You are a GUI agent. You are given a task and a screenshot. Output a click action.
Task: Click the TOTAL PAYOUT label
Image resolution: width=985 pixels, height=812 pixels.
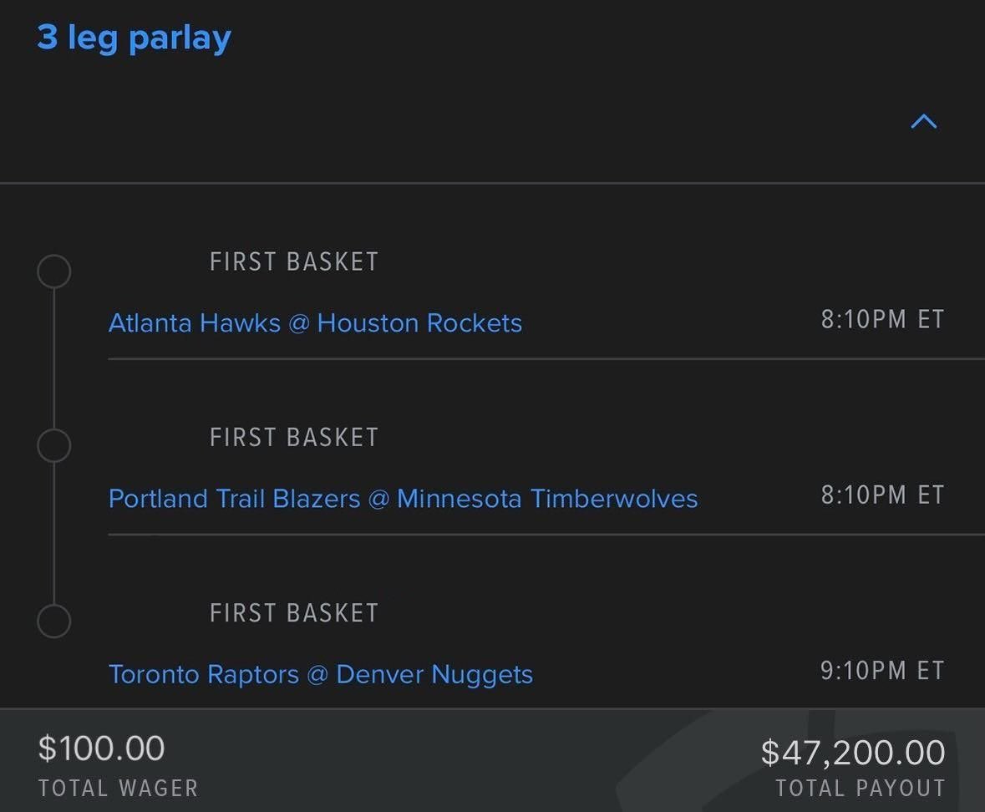coord(861,789)
